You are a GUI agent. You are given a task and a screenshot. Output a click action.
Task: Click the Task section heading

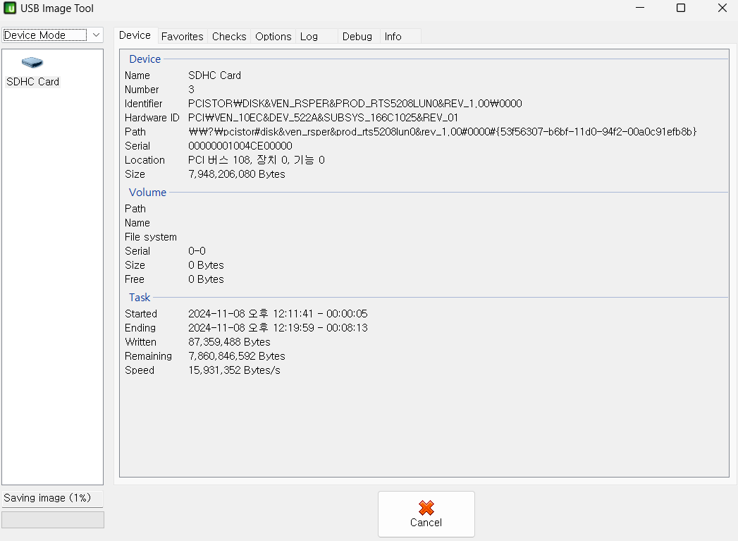(x=140, y=297)
